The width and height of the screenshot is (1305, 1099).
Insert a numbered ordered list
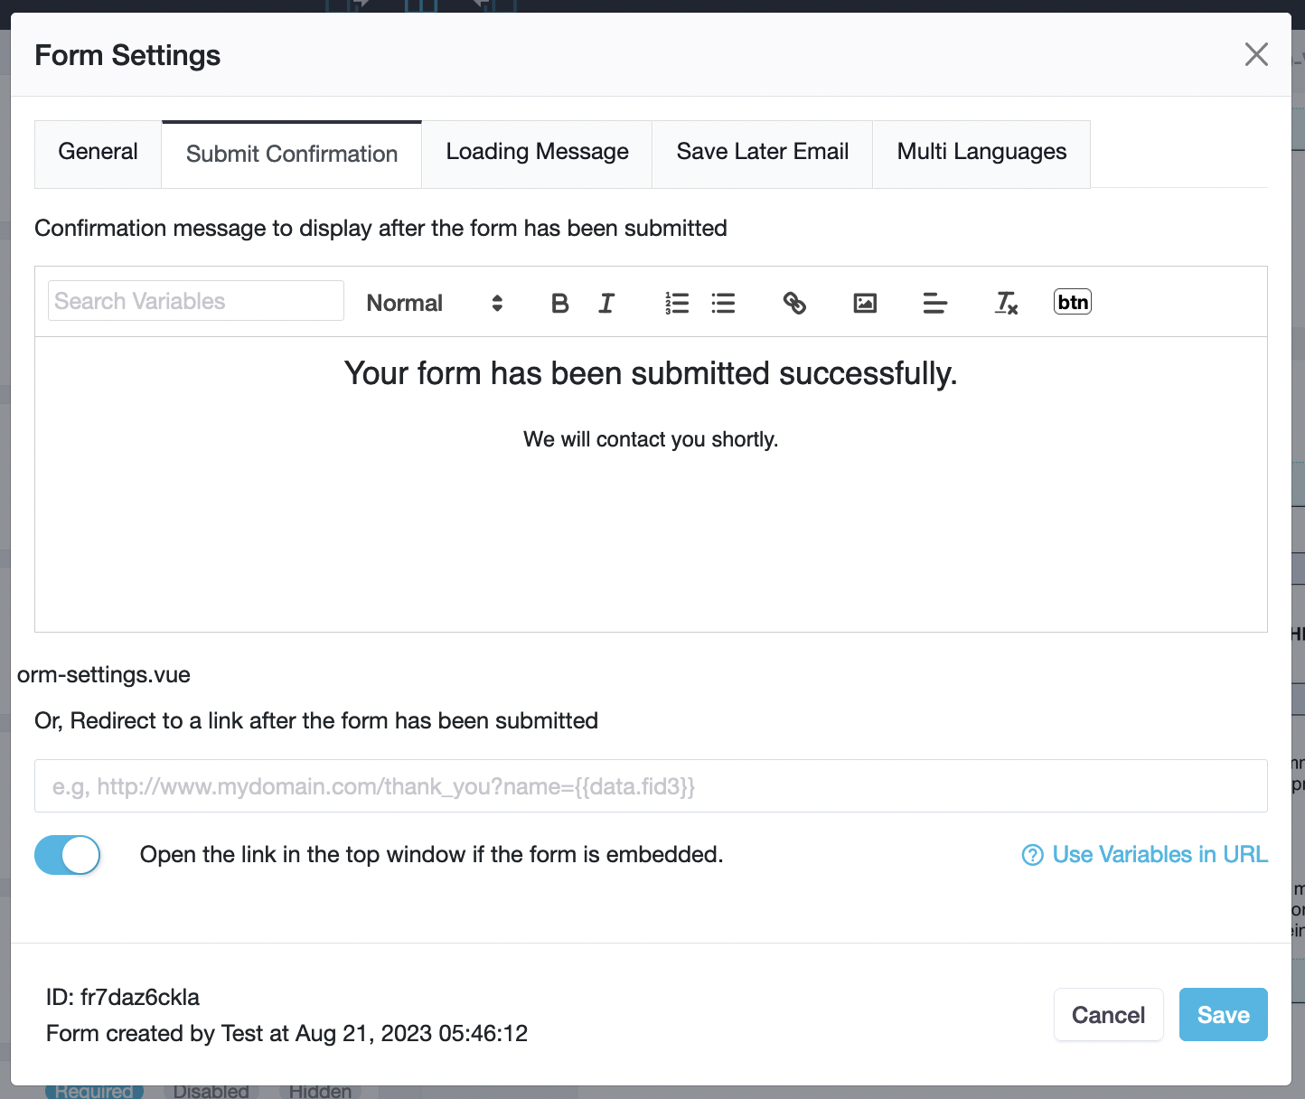point(676,303)
